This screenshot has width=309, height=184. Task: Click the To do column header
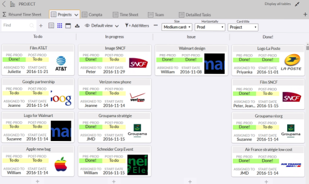(x=38, y=36)
